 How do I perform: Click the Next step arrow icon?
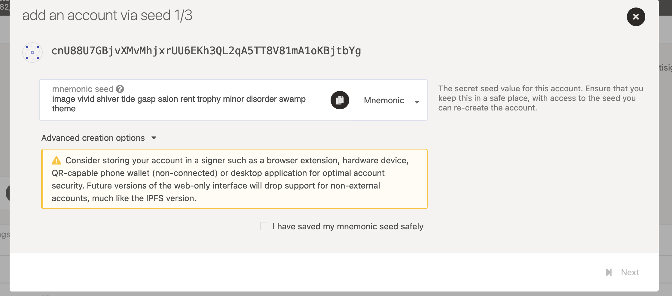pyautogui.click(x=609, y=272)
